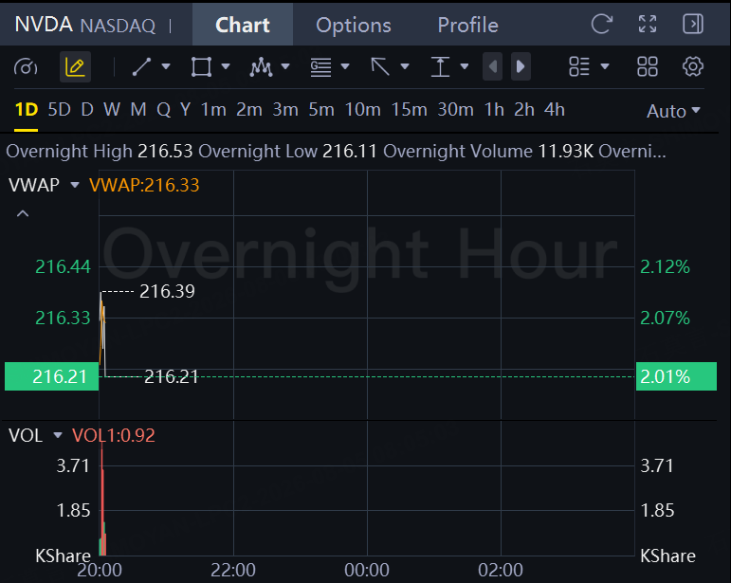The width and height of the screenshot is (731, 583).
Task: Select the 30m interval
Action: pyautogui.click(x=455, y=110)
